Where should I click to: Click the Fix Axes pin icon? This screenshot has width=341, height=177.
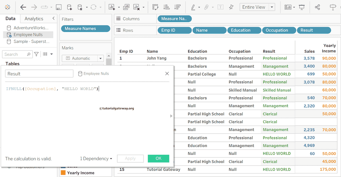pos(231,7)
